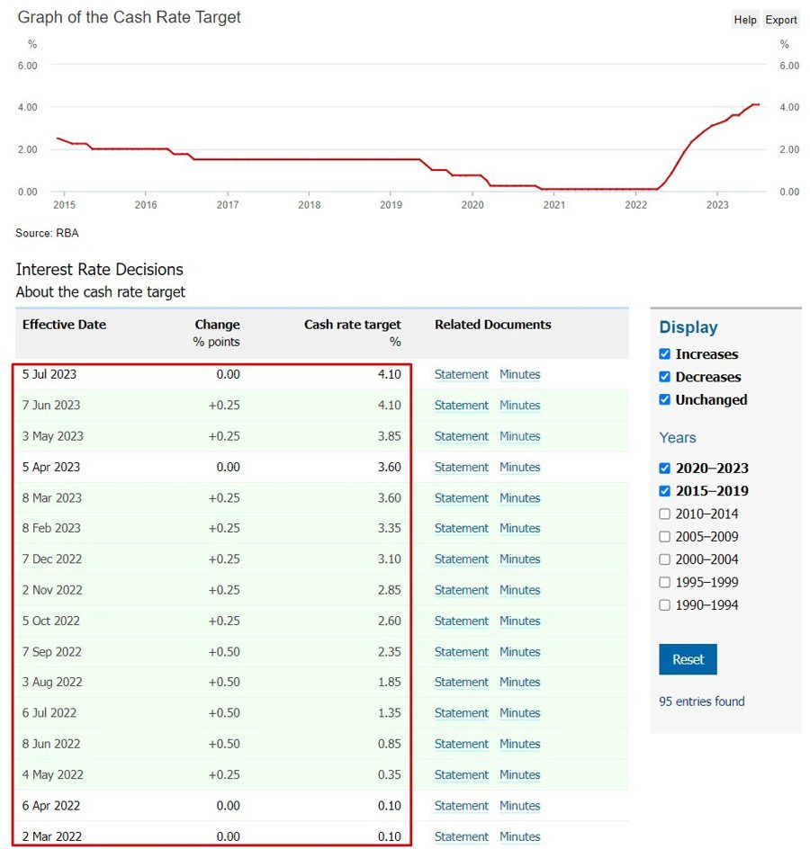The image size is (810, 849).
Task: Click the Statement link for 7 Dec 2022
Action: click(462, 559)
